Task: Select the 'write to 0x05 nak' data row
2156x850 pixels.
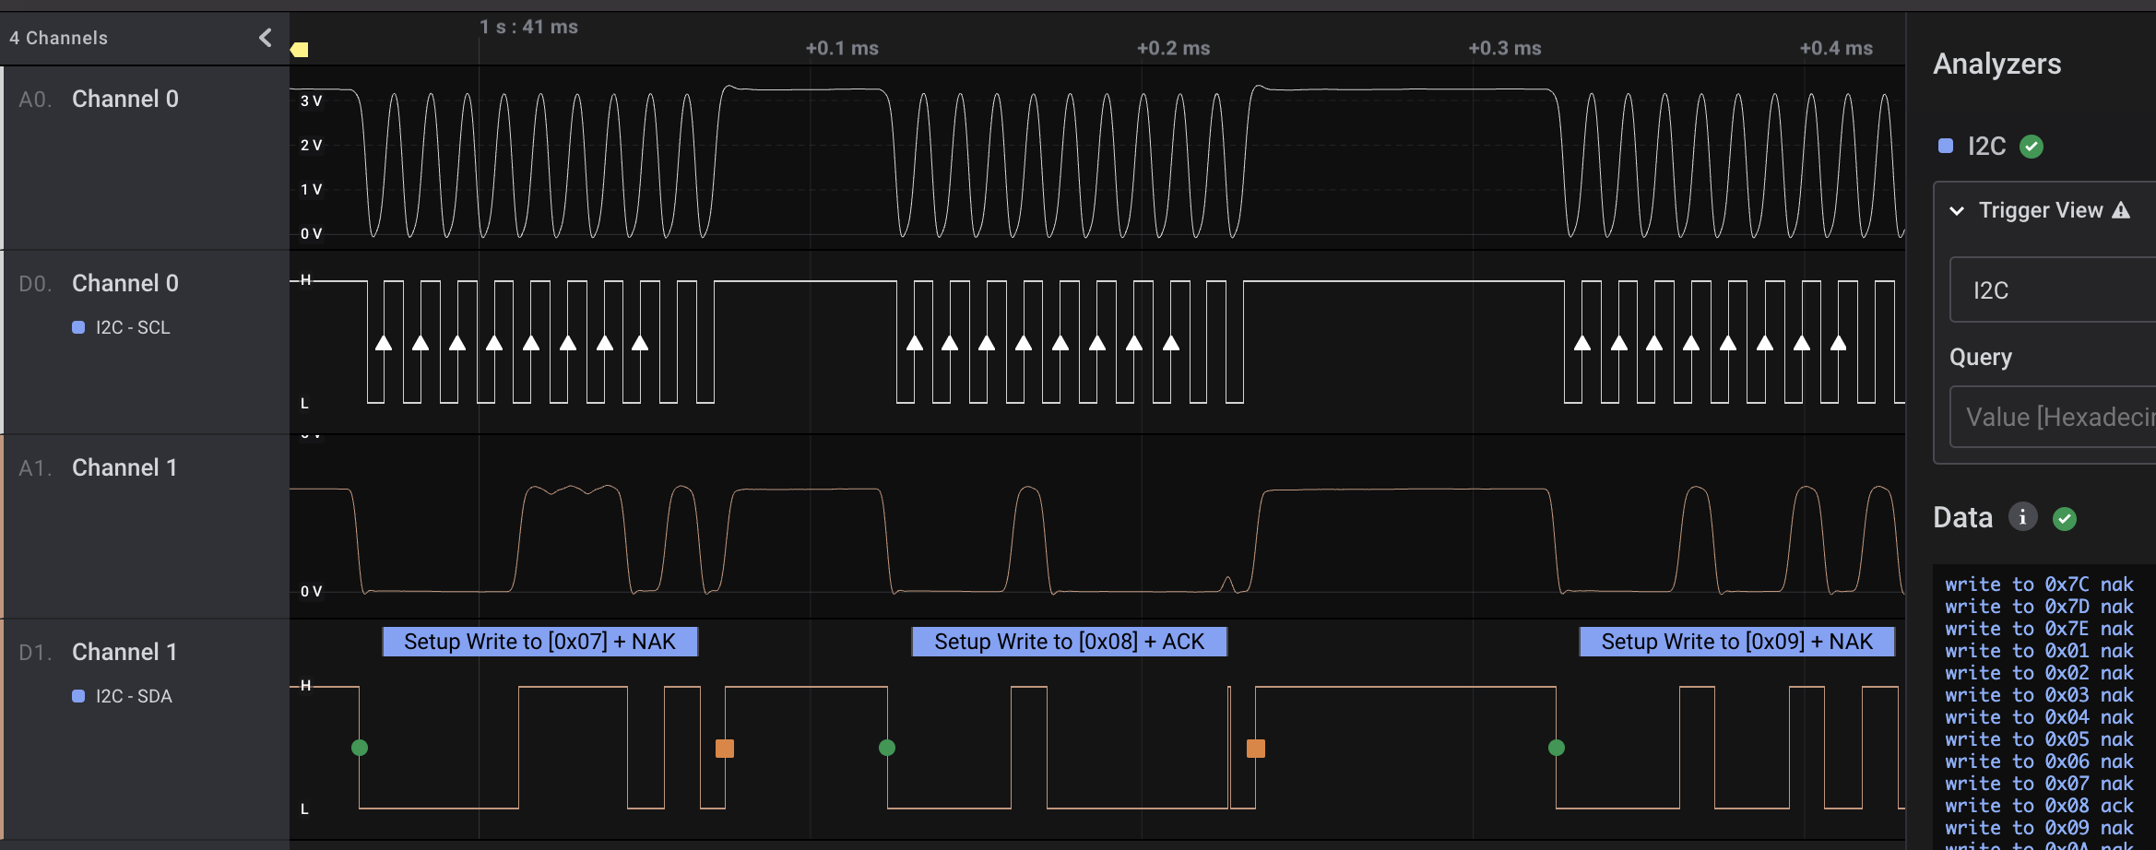Action: coord(2040,739)
